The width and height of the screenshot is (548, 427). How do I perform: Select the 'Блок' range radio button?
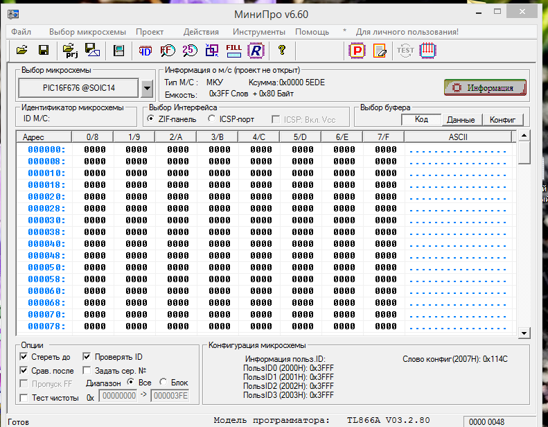coord(163,383)
